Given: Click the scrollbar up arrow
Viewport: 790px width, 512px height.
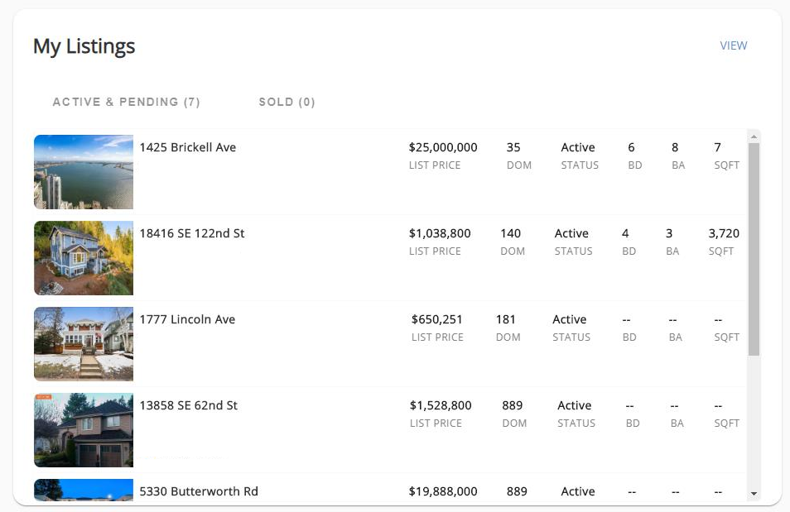Looking at the screenshot, I should (754, 136).
